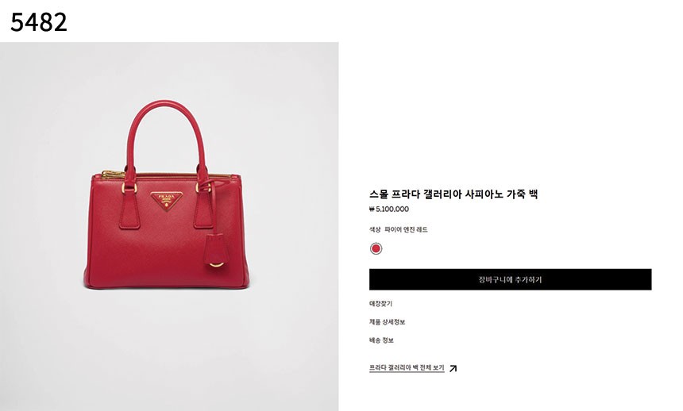
Task: Open 프라다 갤러리아 백 전체 보기 link
Action: 407,368
